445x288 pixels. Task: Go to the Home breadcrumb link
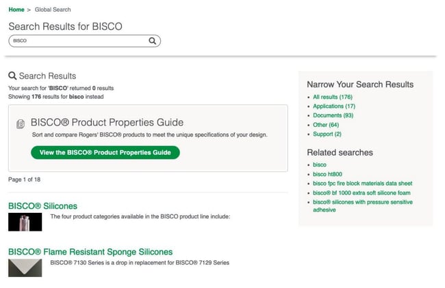16,10
